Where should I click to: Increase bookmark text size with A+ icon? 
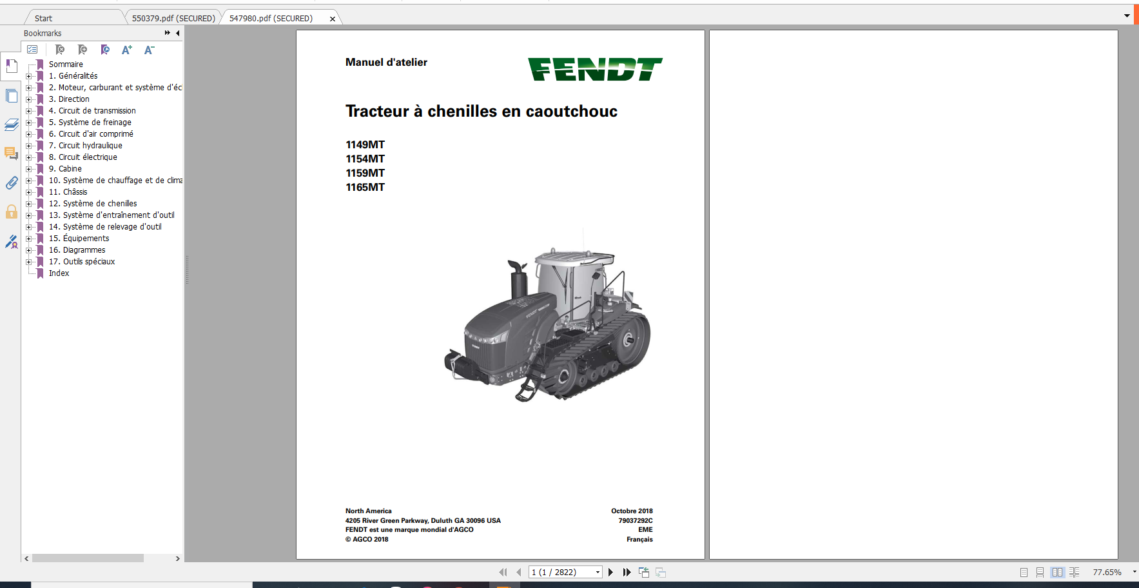coord(126,50)
